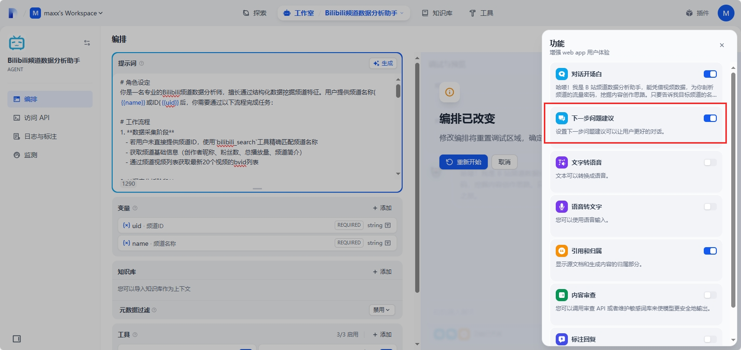Select the uid 频道ID variable row

[257, 225]
